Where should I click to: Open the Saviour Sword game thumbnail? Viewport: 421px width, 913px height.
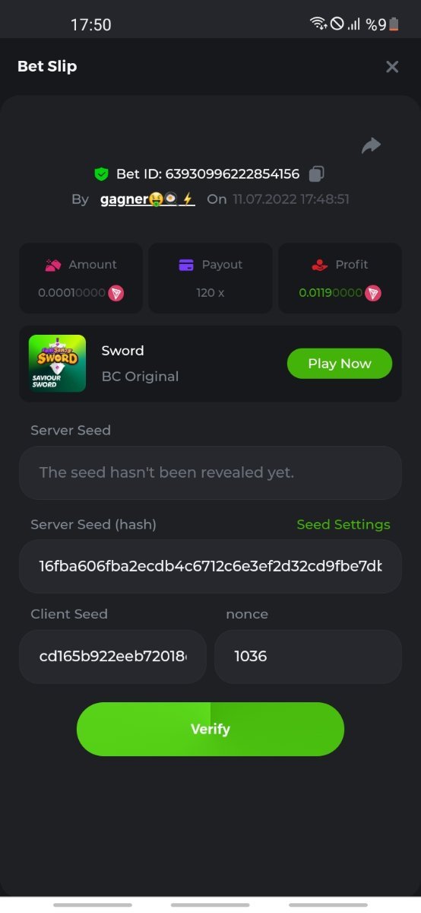[57, 364]
